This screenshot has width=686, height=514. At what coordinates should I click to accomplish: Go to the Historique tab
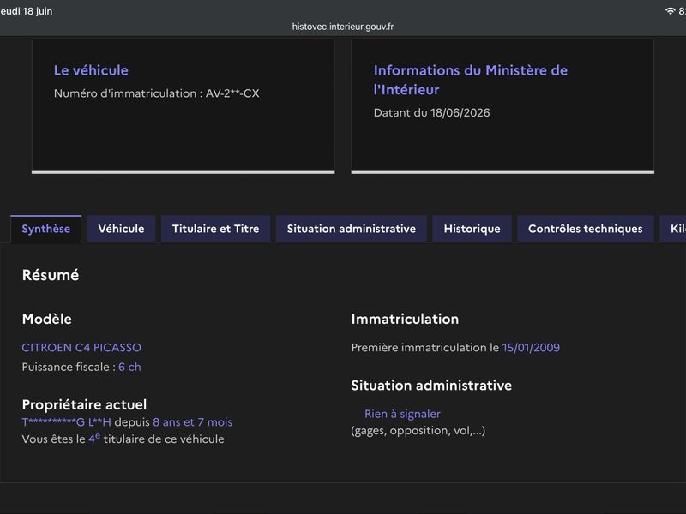tap(472, 229)
